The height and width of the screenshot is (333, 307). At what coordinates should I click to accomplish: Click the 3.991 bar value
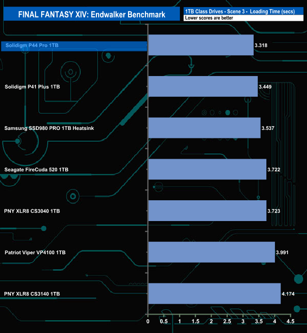click(x=282, y=252)
